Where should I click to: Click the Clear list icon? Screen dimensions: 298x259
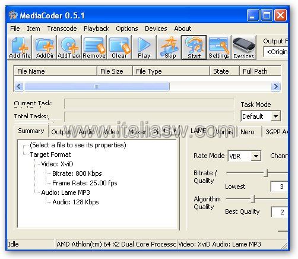point(119,48)
